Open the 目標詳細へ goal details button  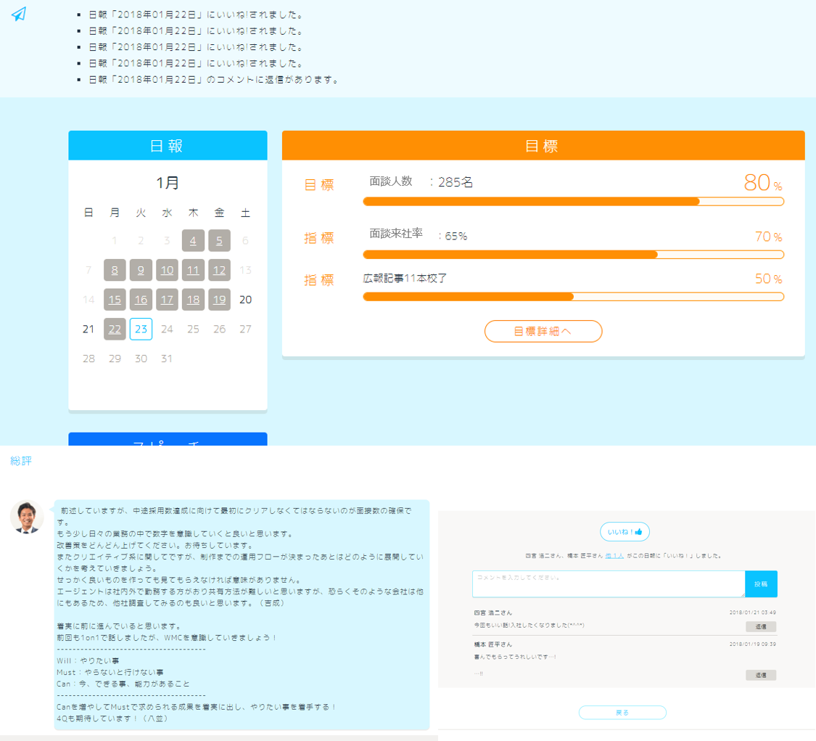543,331
